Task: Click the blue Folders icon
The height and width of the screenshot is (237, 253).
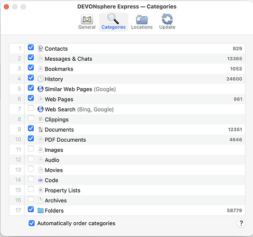Action: 40,210
